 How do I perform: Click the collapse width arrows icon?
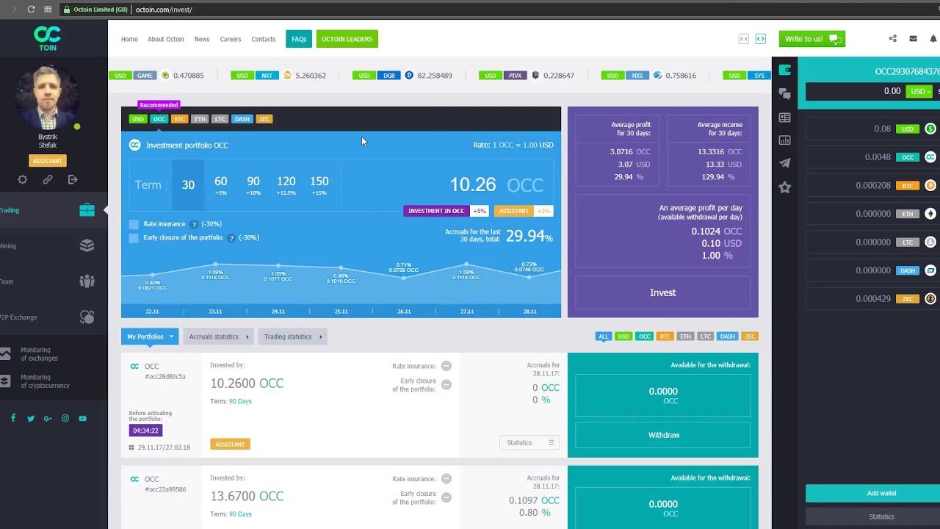(x=744, y=39)
